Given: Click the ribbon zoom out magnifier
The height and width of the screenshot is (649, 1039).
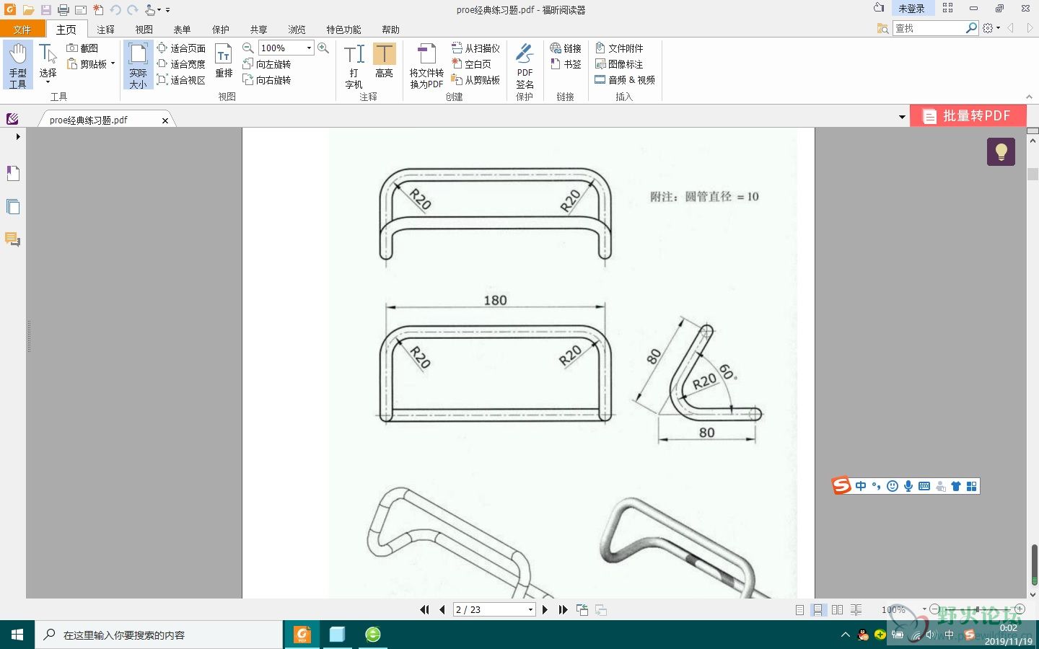Looking at the screenshot, I should [x=248, y=48].
